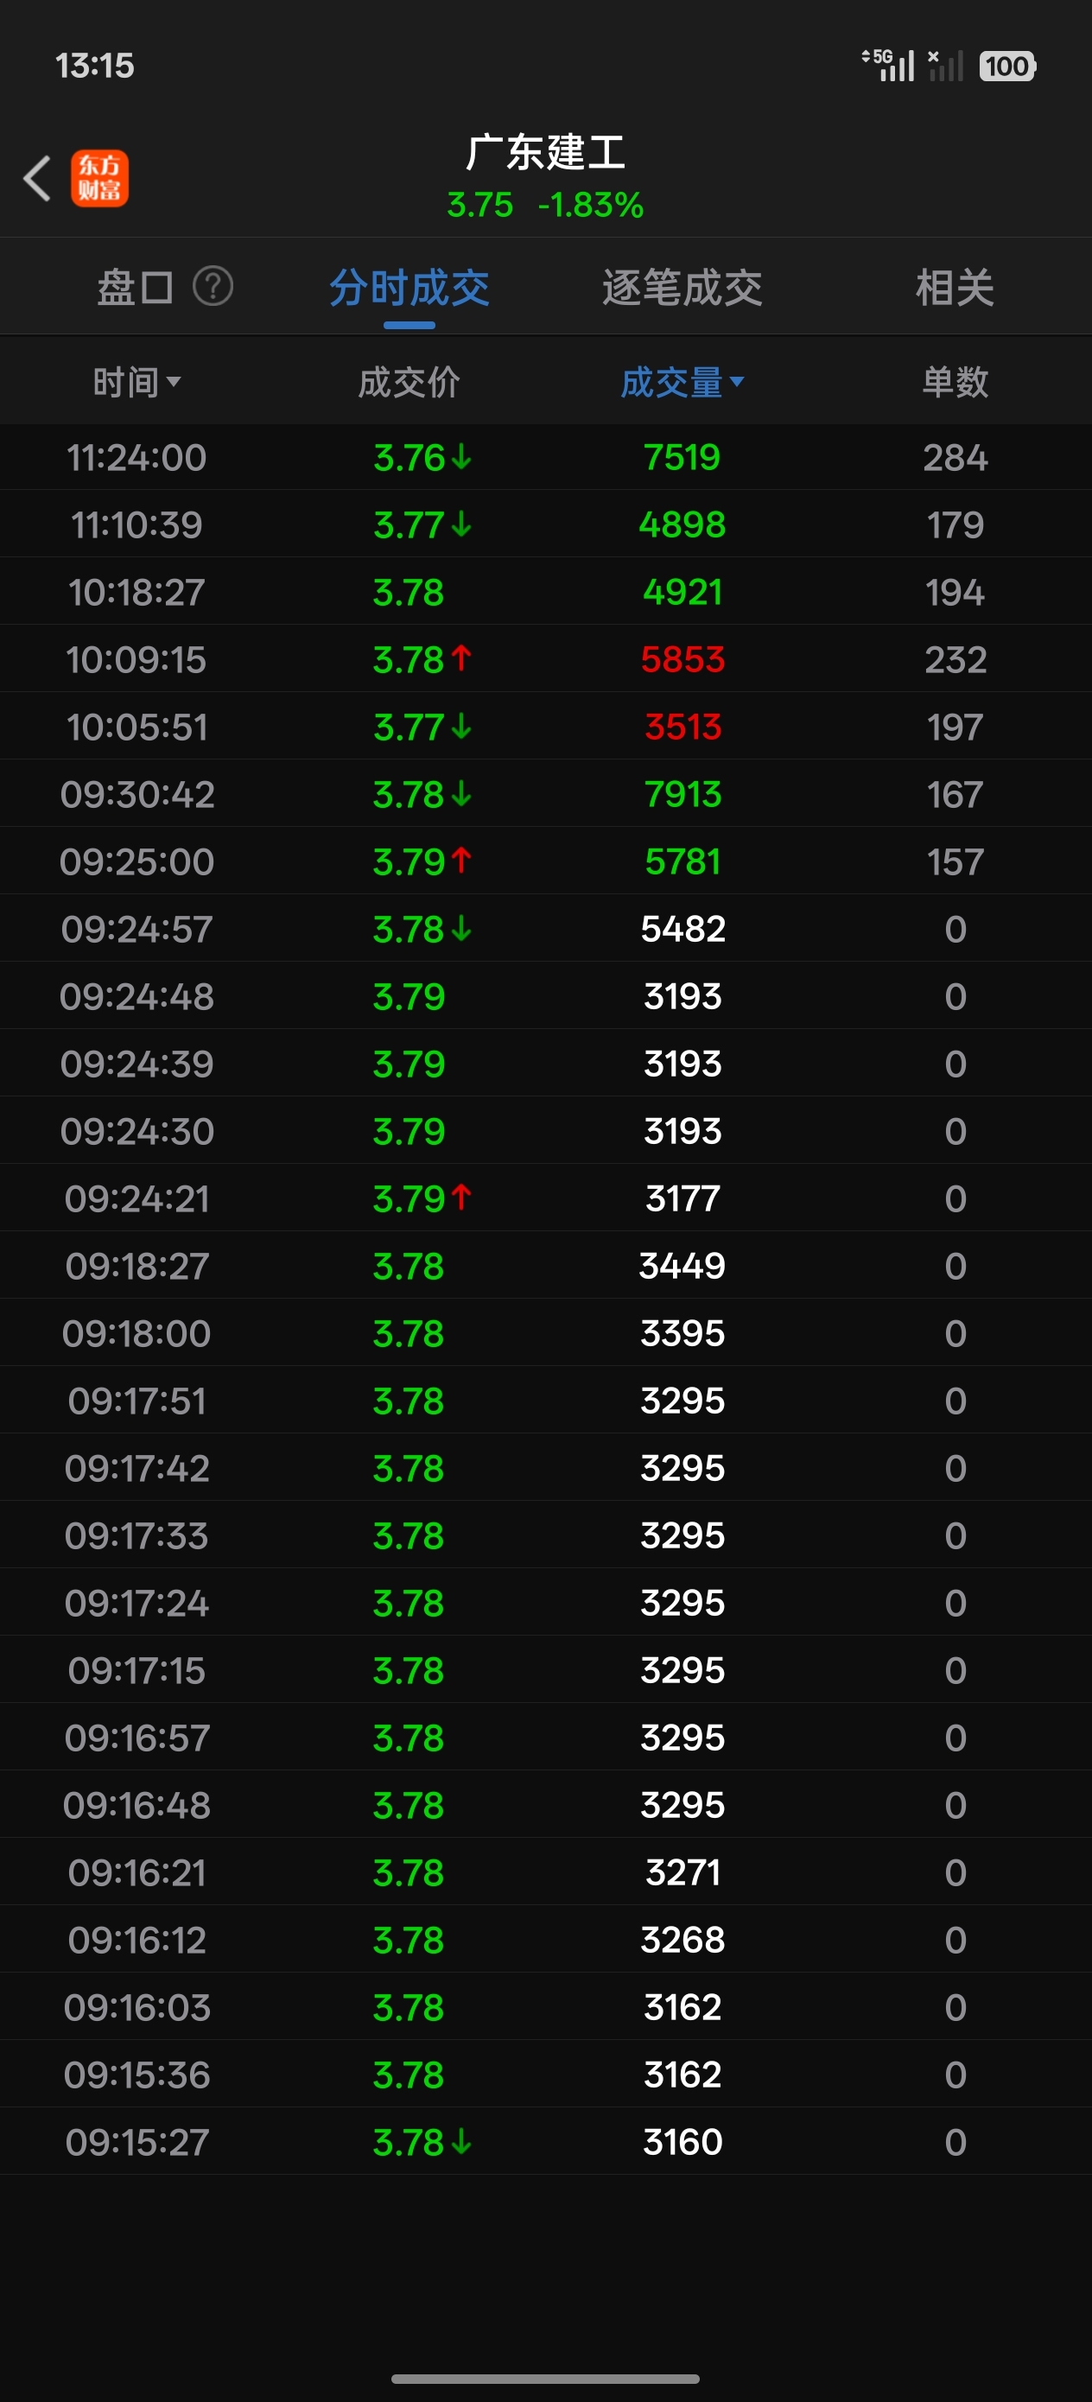Select the 09:24:30 time row

click(545, 1130)
